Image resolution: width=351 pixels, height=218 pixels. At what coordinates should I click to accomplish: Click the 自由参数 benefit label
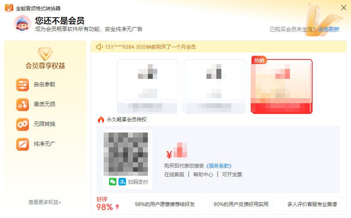pyautogui.click(x=45, y=84)
